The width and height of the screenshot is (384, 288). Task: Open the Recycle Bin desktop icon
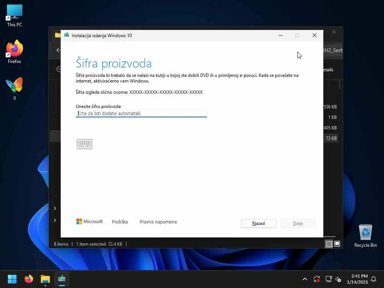365,236
